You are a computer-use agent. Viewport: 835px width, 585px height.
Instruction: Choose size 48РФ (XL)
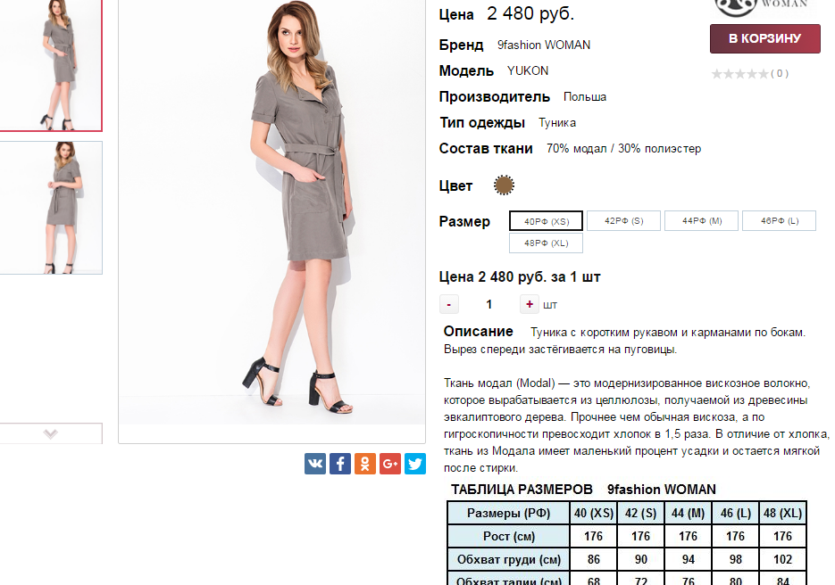[x=546, y=243]
